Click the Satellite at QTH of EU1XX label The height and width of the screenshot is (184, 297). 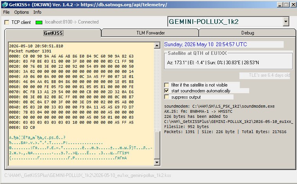[197, 53]
